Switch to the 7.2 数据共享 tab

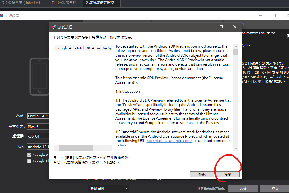(x=24, y=3)
